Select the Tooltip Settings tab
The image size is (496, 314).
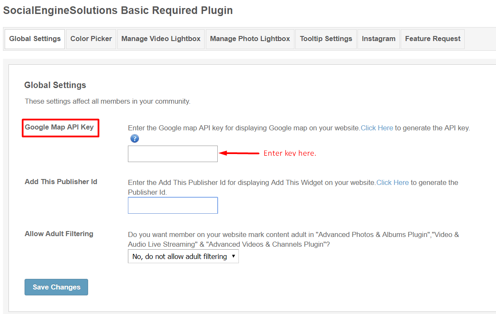(x=326, y=39)
